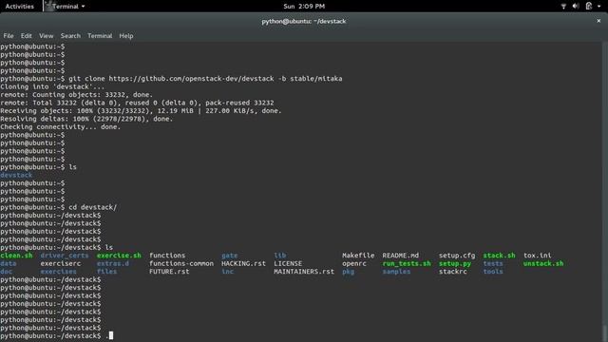
Task: Open the Edit menu
Action: pyautogui.click(x=27, y=36)
